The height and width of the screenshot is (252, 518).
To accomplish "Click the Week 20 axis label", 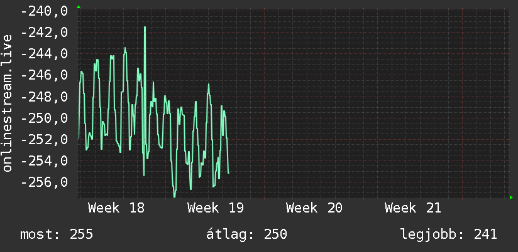I will coord(314,208).
